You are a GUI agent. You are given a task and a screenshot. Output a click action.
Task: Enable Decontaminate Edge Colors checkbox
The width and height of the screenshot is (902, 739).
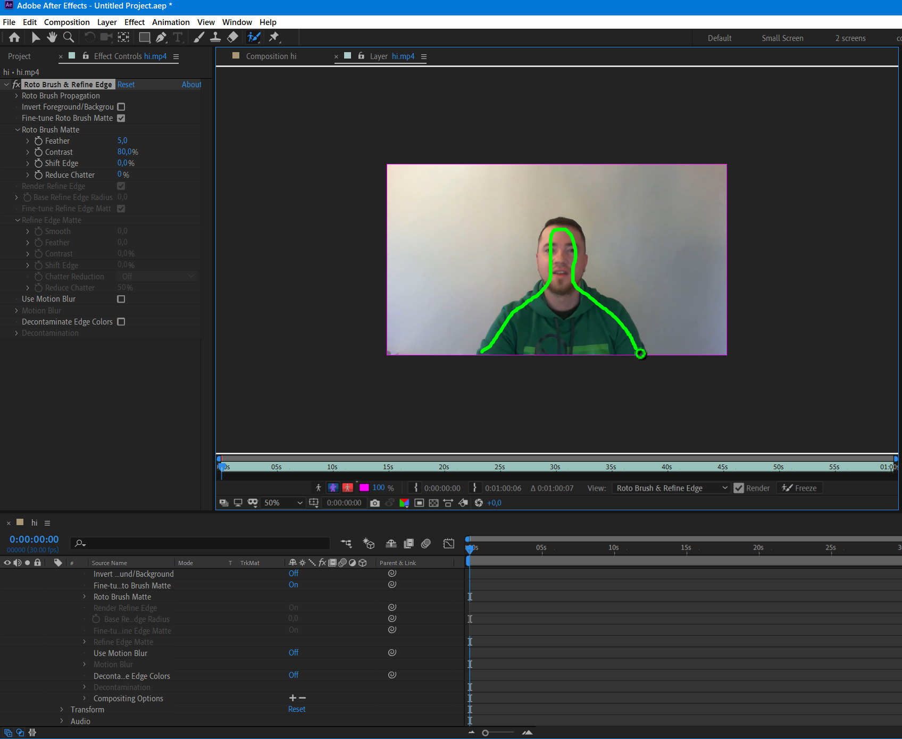click(121, 322)
